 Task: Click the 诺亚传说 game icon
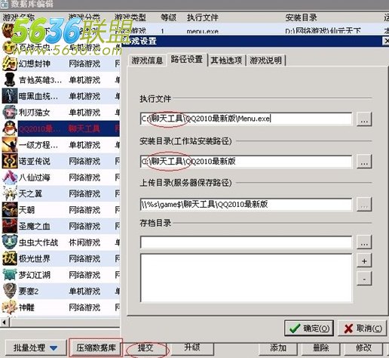click(x=10, y=161)
